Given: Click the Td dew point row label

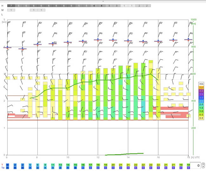Looking at the screenshot, I should click(x=3, y=168).
